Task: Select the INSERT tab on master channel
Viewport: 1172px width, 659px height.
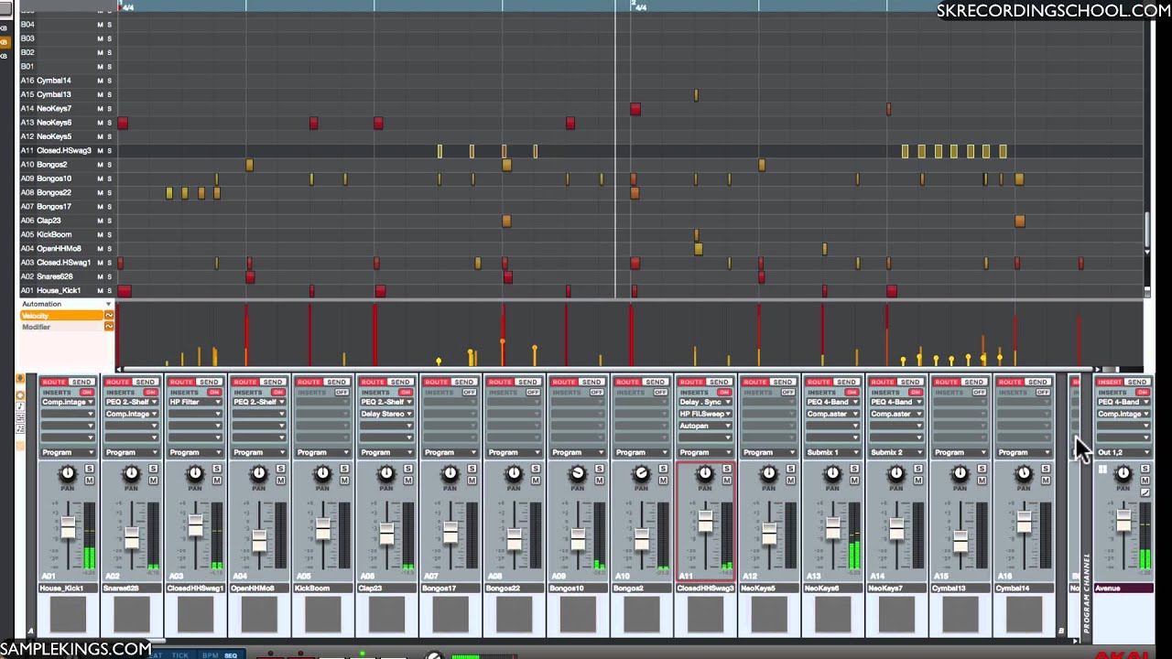Action: pyautogui.click(x=1110, y=382)
